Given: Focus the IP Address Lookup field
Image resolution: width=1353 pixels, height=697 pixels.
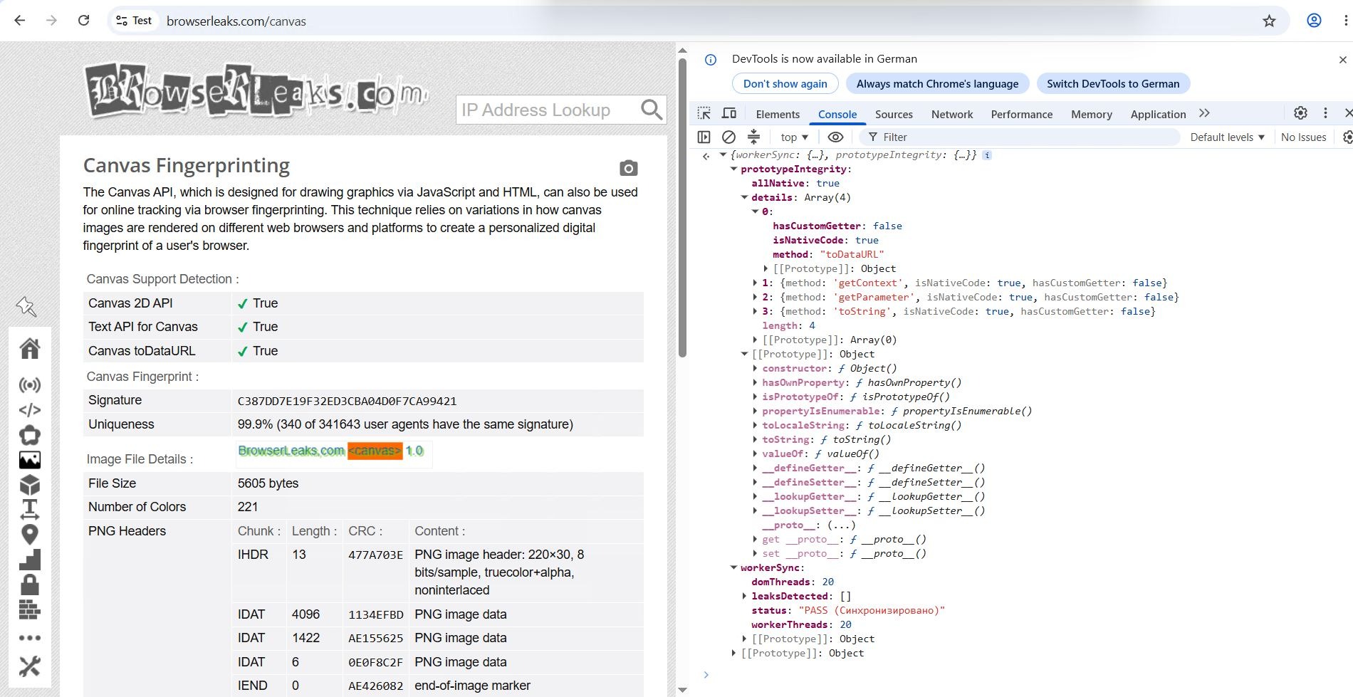Looking at the screenshot, I should [x=545, y=110].
